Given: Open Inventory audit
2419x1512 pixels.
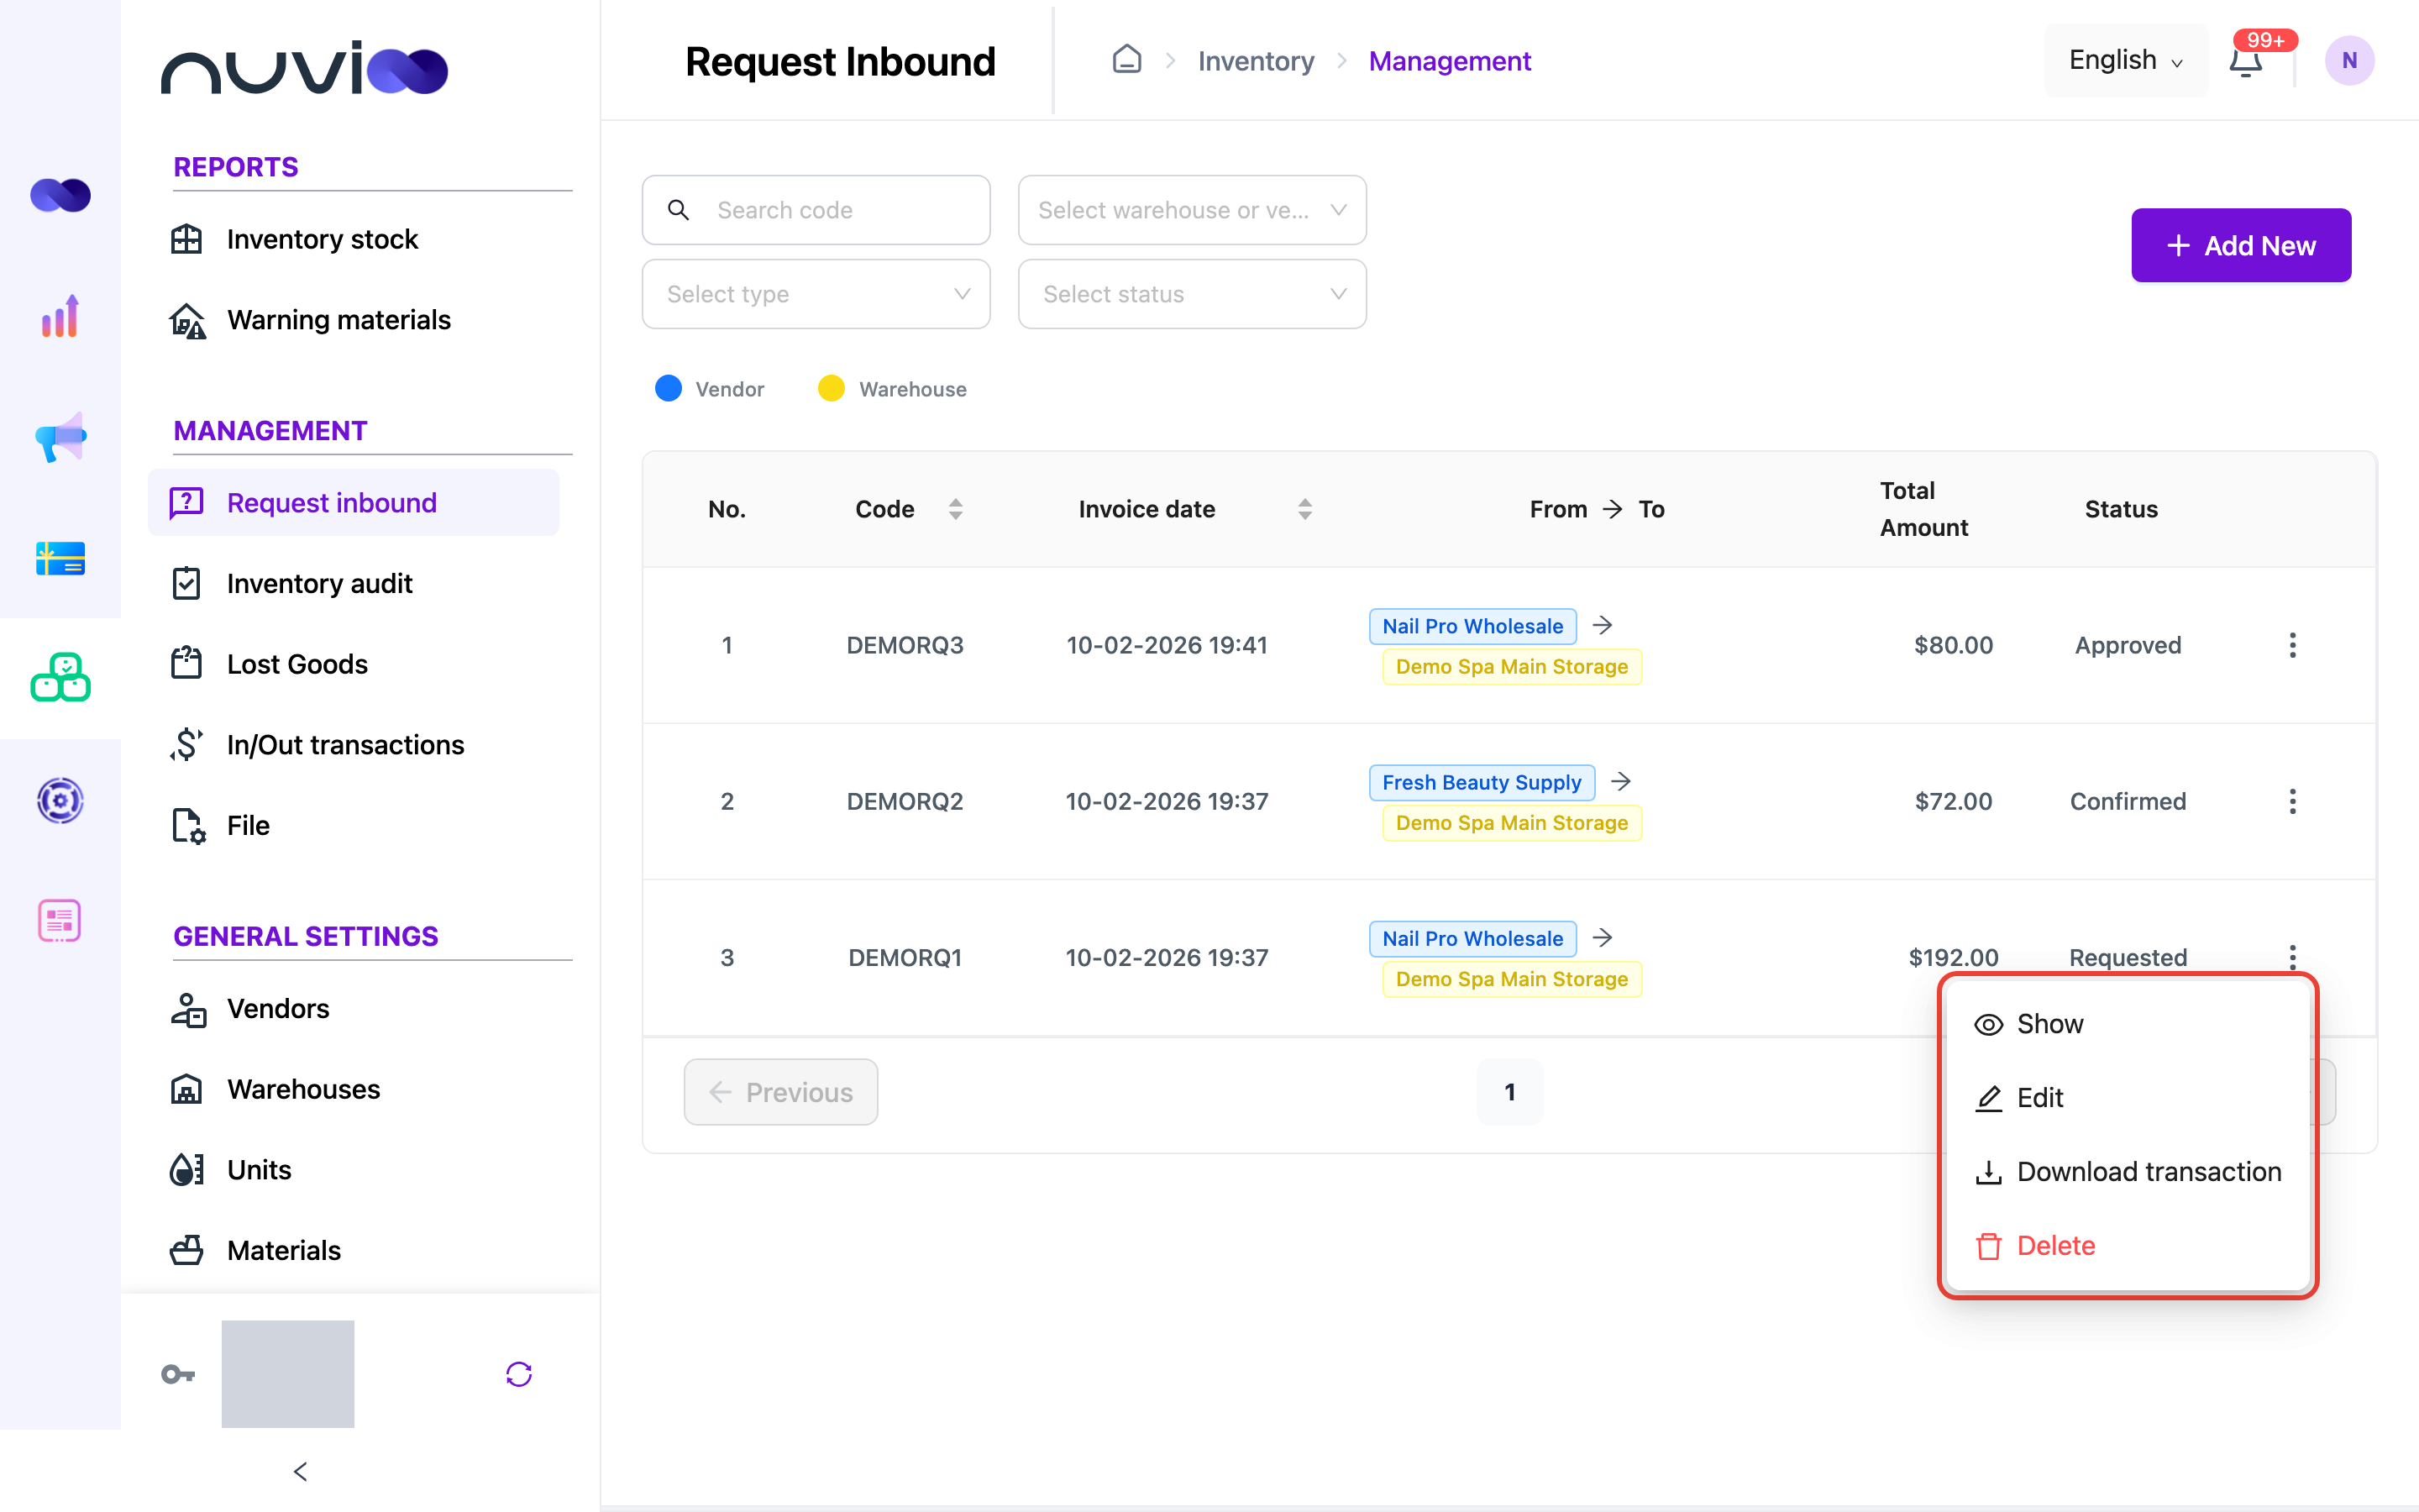Looking at the screenshot, I should [x=354, y=583].
